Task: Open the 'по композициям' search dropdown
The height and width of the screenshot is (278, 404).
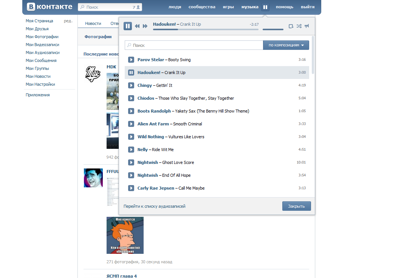Action: tap(286, 45)
